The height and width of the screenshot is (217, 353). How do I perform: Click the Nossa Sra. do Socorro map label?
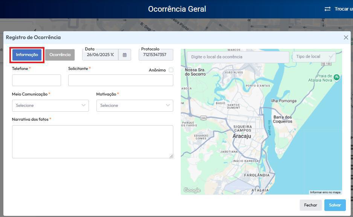point(195,72)
